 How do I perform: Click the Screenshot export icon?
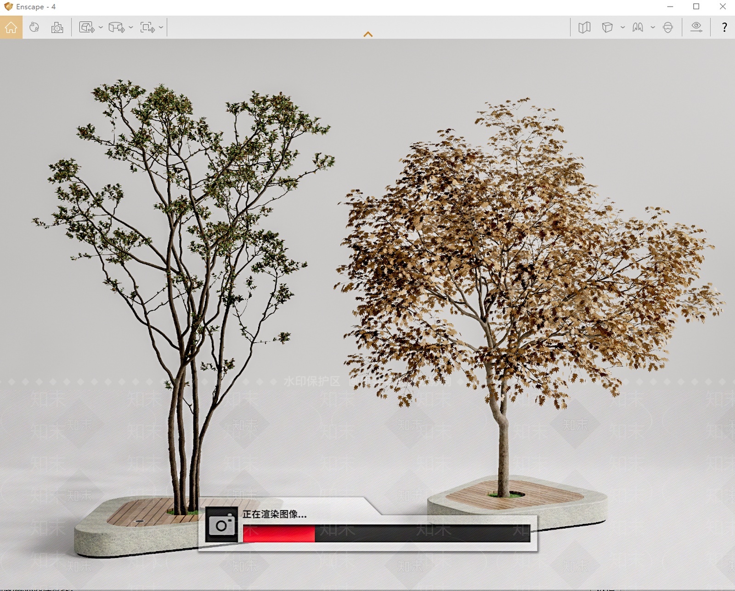click(x=87, y=28)
